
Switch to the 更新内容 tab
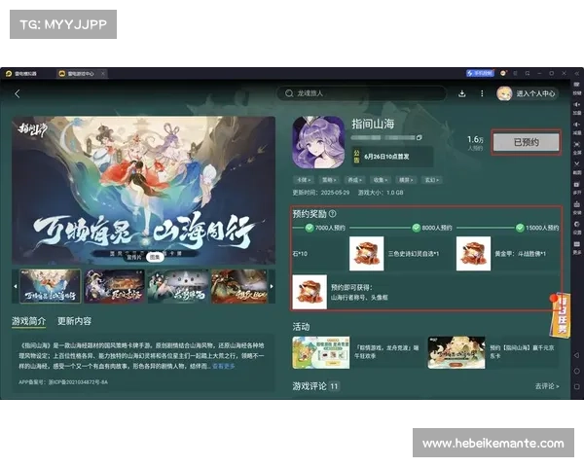click(x=74, y=321)
